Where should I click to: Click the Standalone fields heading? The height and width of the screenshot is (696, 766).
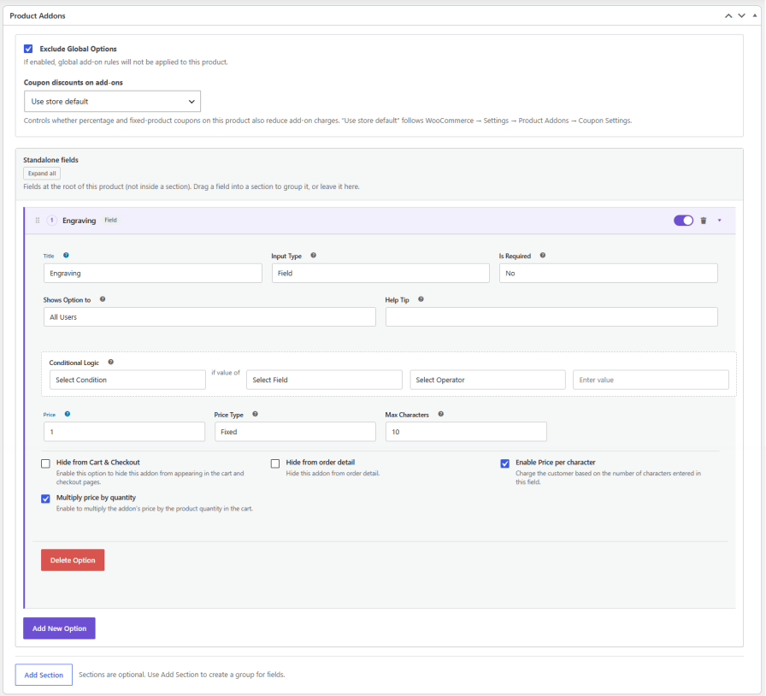(x=50, y=160)
